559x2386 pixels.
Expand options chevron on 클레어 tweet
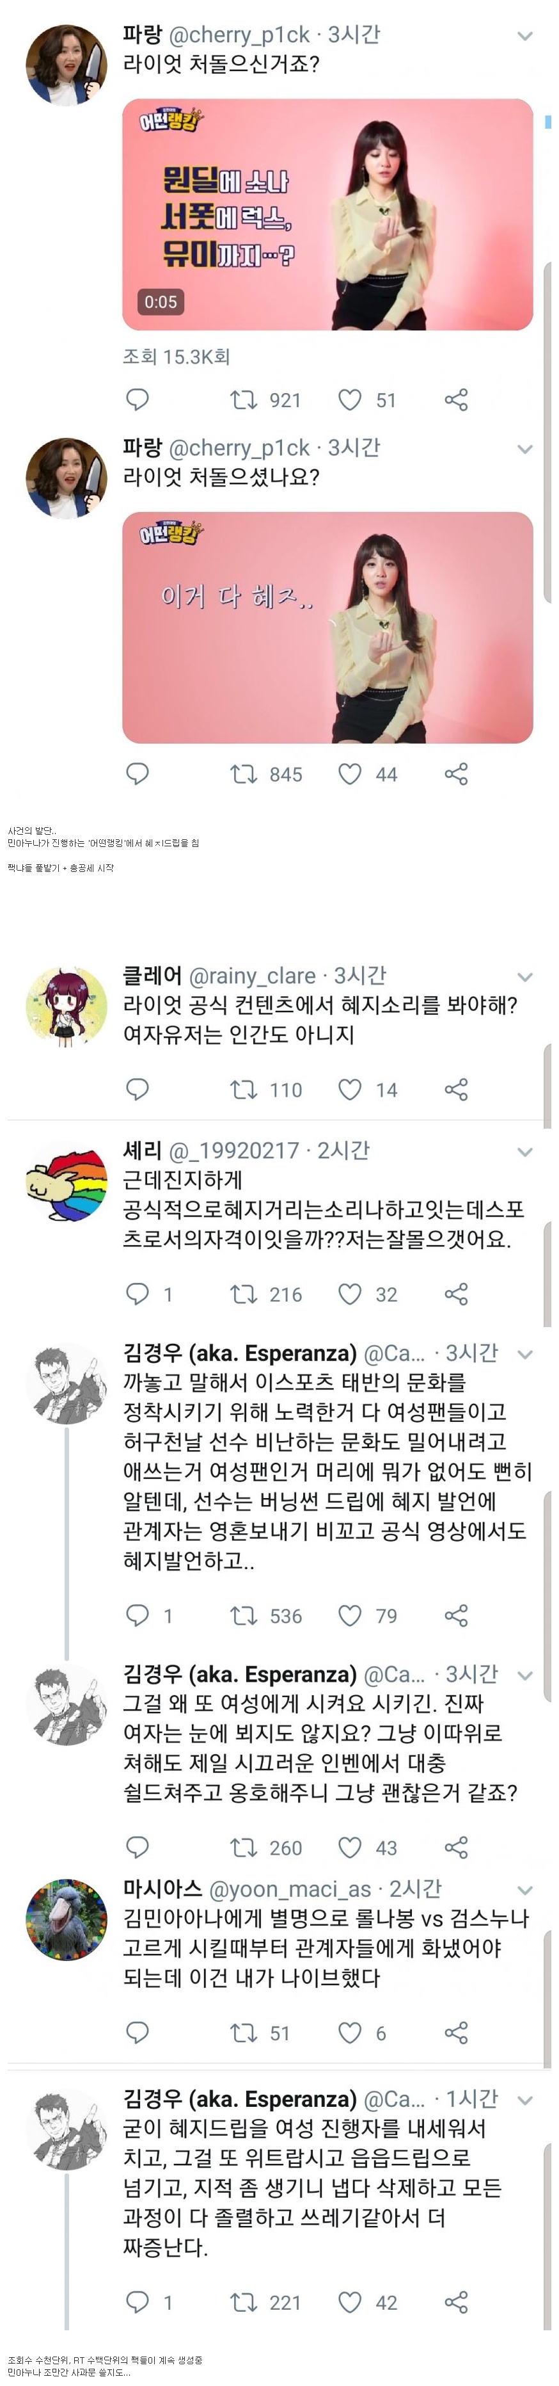[524, 977]
